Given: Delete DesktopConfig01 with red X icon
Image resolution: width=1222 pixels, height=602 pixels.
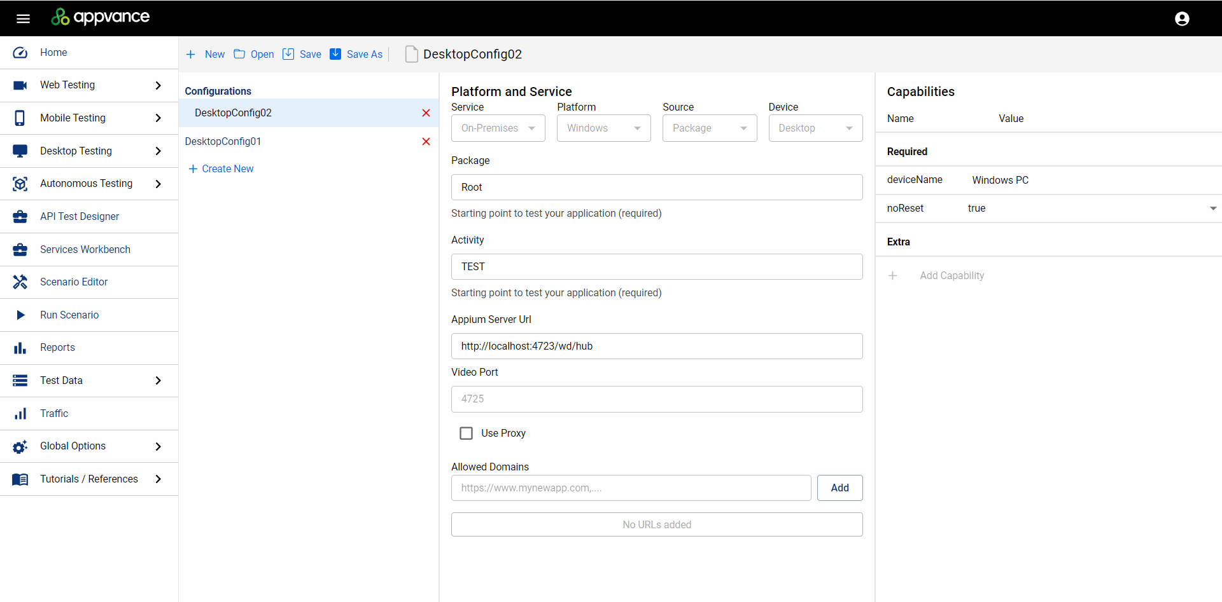Looking at the screenshot, I should point(426,142).
